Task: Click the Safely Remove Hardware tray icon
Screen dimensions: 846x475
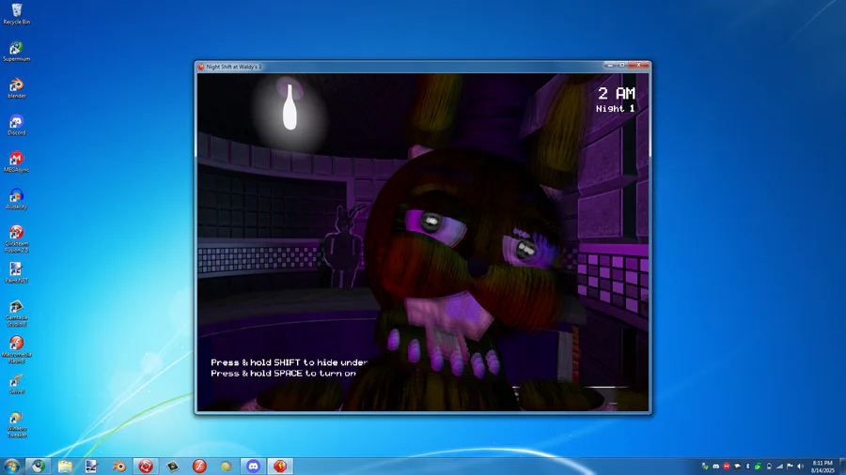Action: point(705,467)
